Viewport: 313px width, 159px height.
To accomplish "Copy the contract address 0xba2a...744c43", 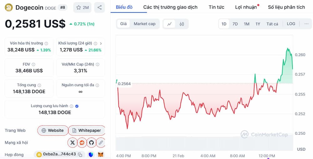I will [80, 154].
